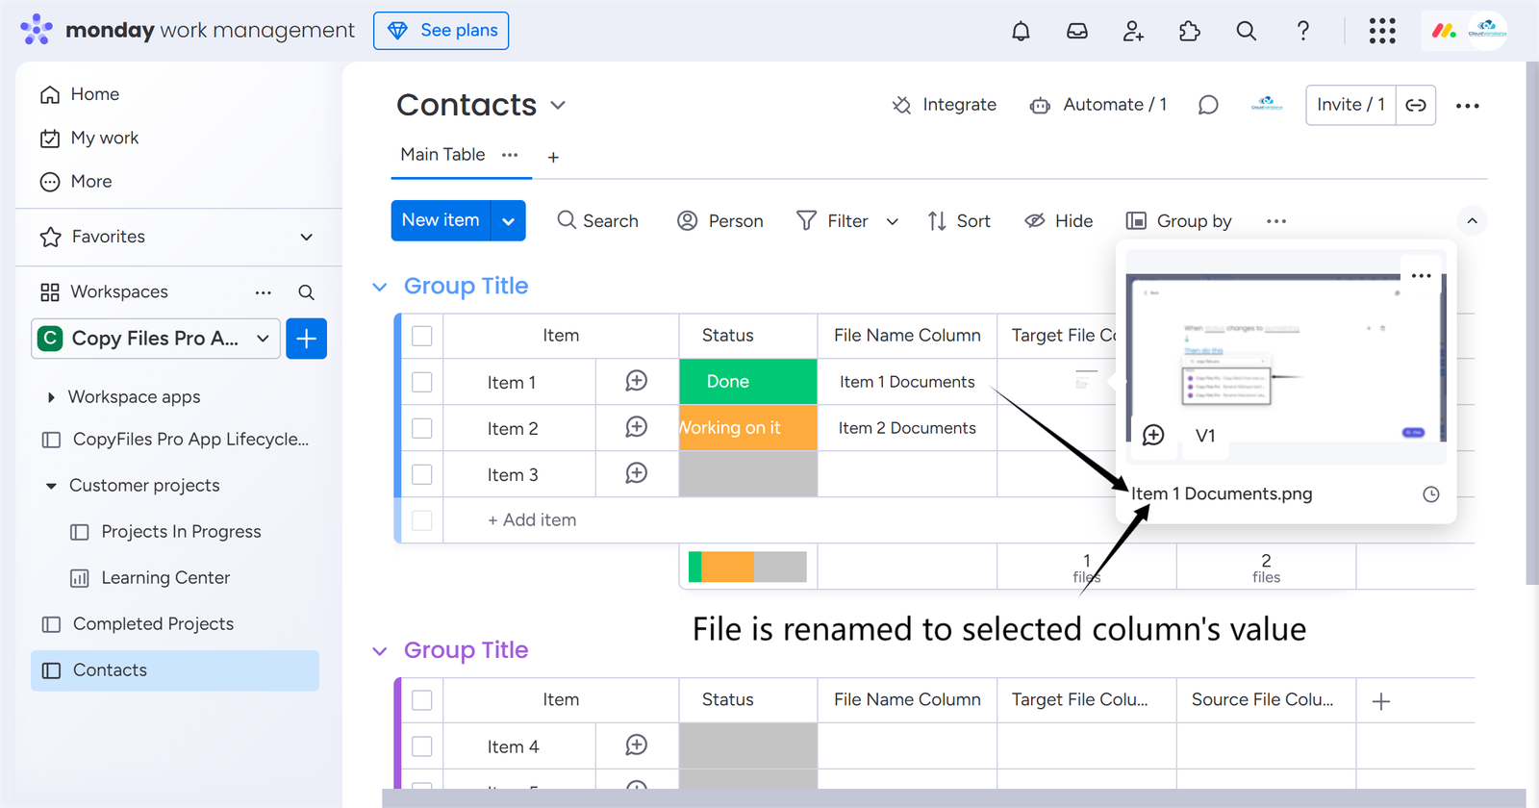Screen dimensions: 1539x808
Task: Go to Home in sidebar
Action: pyautogui.click(x=80, y=94)
